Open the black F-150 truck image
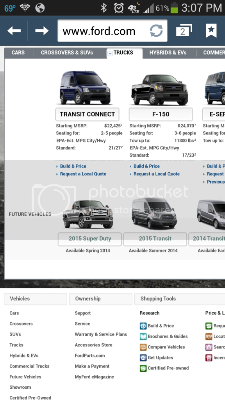Viewport: 225px width, 400px height. click(x=160, y=89)
